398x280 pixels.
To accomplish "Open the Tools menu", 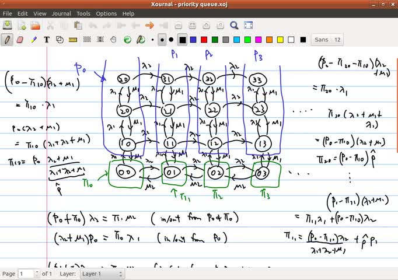I will point(83,13).
